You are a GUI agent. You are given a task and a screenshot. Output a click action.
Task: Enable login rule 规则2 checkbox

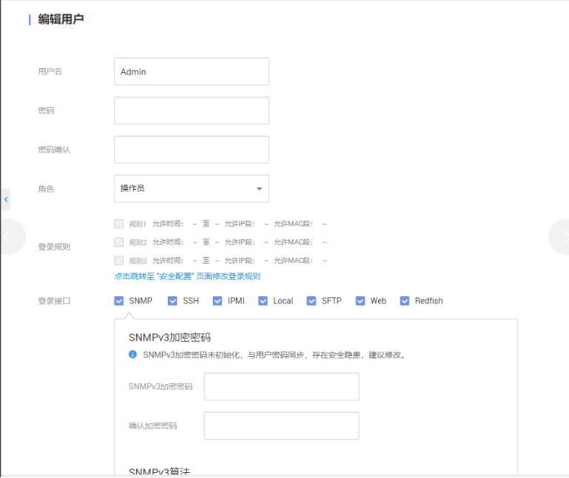pyautogui.click(x=119, y=242)
